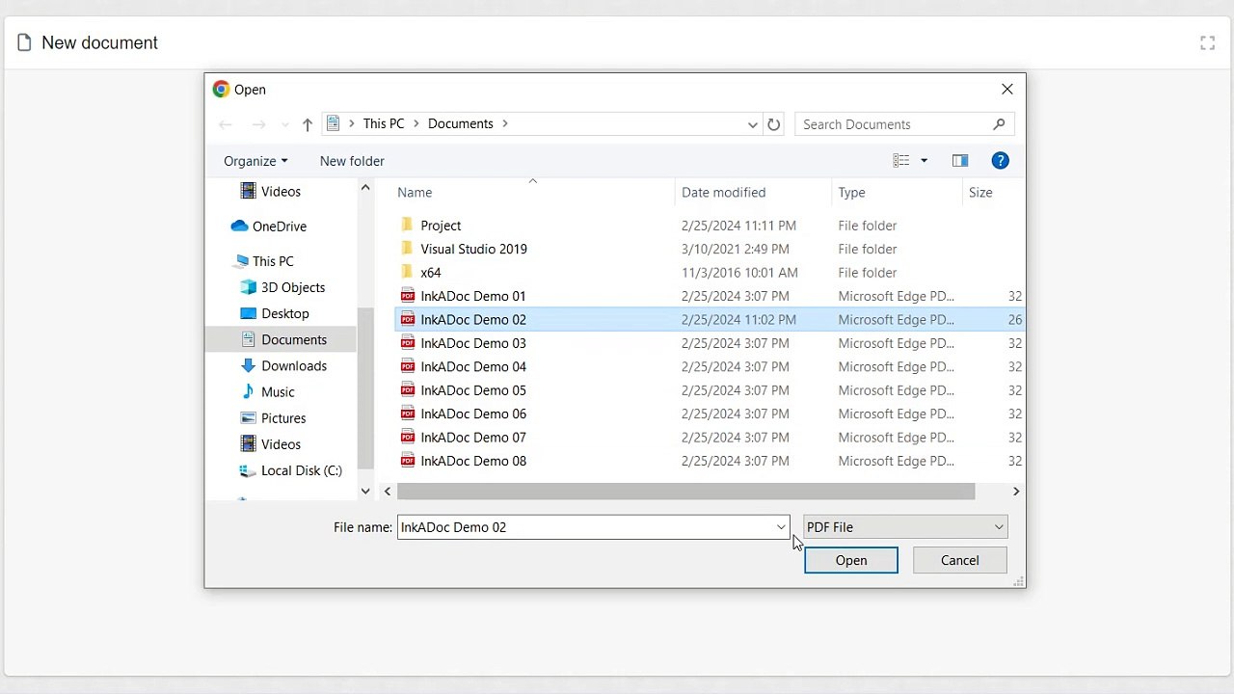Screen dimensions: 1234x694
Task: Open the view options dropdown arrow
Action: [x=924, y=161]
